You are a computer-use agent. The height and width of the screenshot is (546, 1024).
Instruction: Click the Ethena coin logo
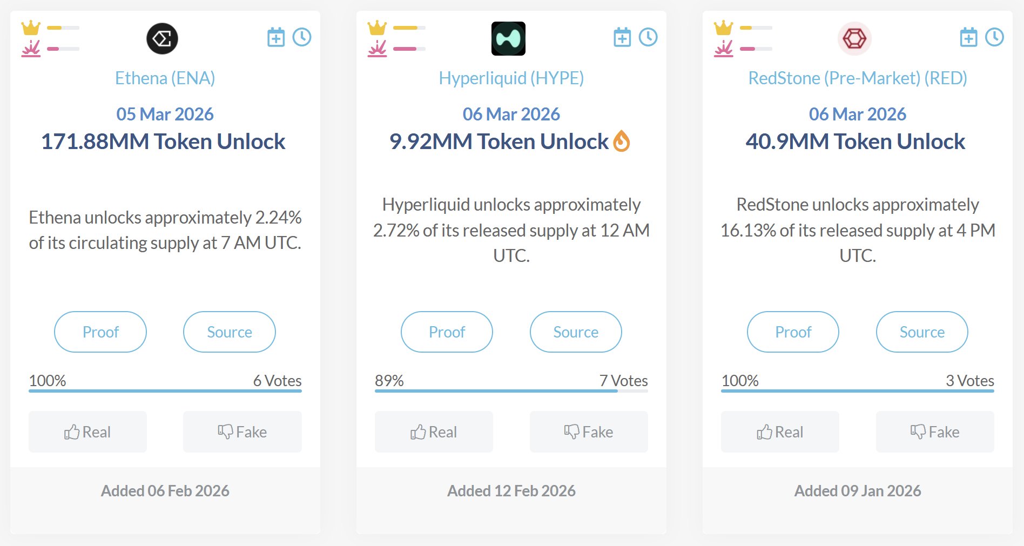(x=162, y=38)
